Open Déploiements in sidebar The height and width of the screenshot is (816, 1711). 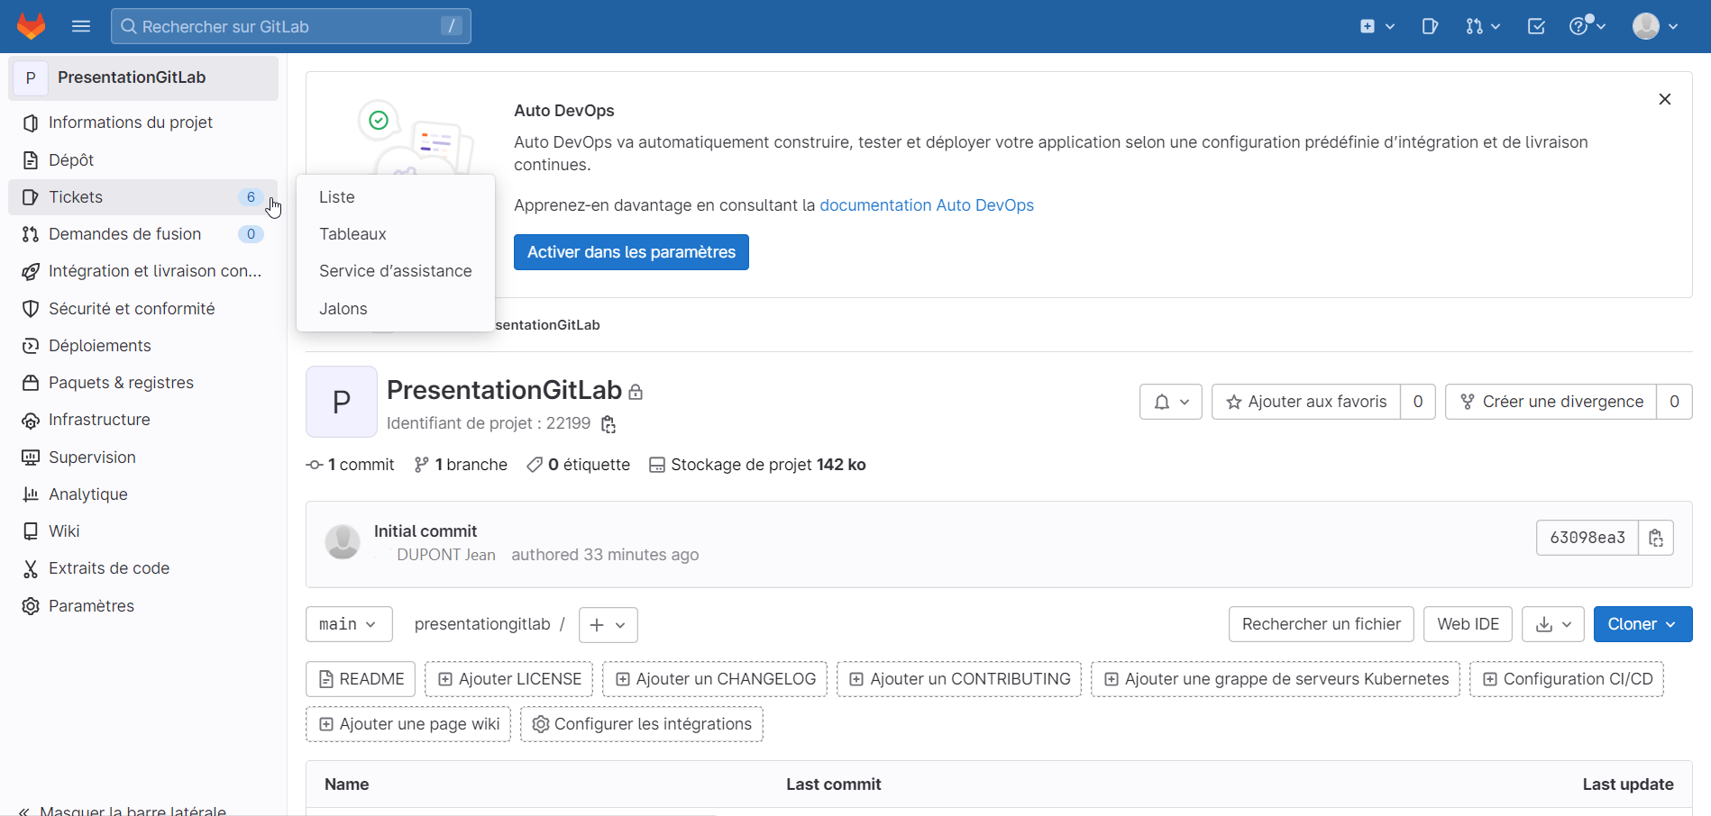click(x=143, y=346)
